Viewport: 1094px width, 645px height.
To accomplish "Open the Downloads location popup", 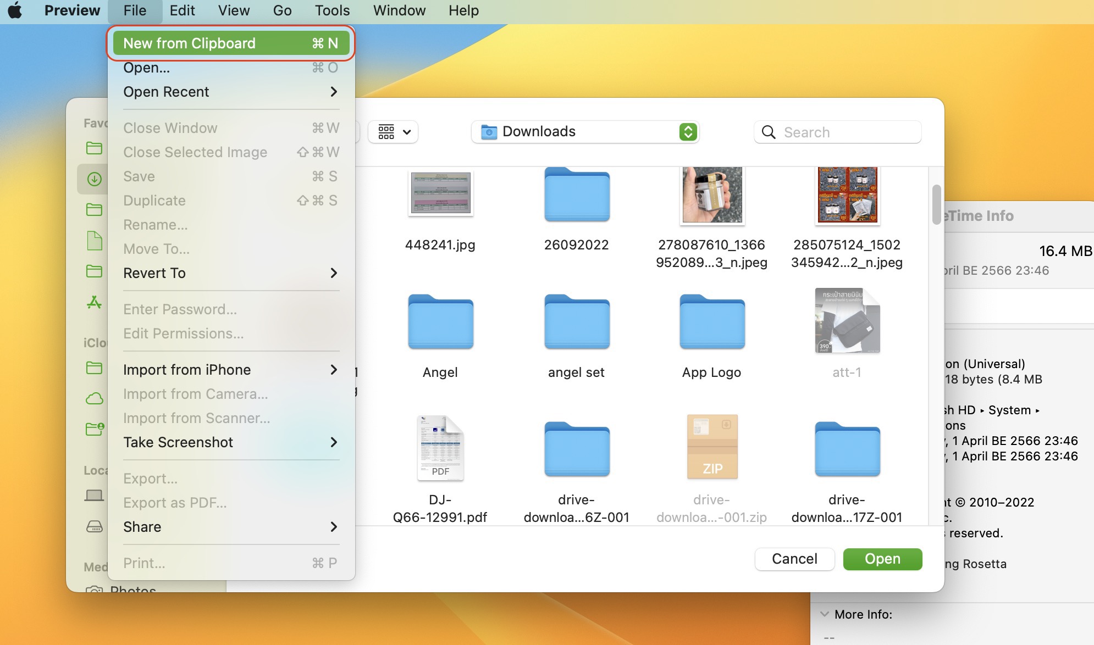I will [584, 132].
